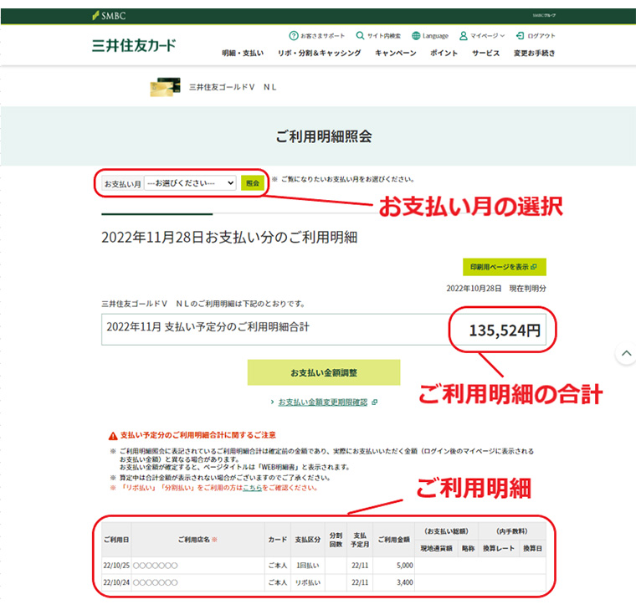The width and height of the screenshot is (636, 615).
Task: Click the scroll-to-top chevron button
Action: (x=626, y=353)
